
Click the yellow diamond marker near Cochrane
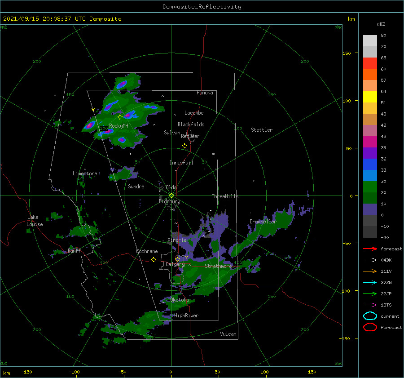pyautogui.click(x=154, y=259)
